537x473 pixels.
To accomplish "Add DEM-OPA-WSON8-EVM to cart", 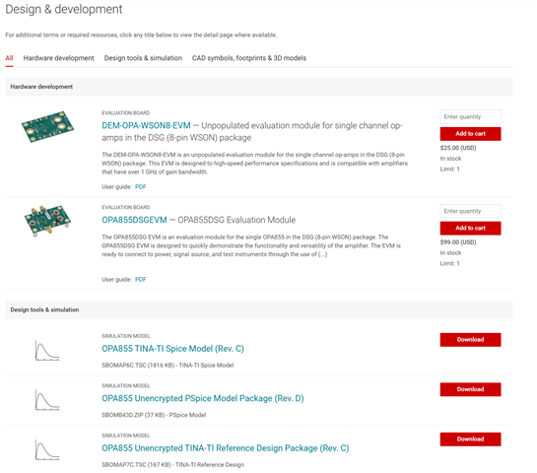I will pyautogui.click(x=470, y=134).
